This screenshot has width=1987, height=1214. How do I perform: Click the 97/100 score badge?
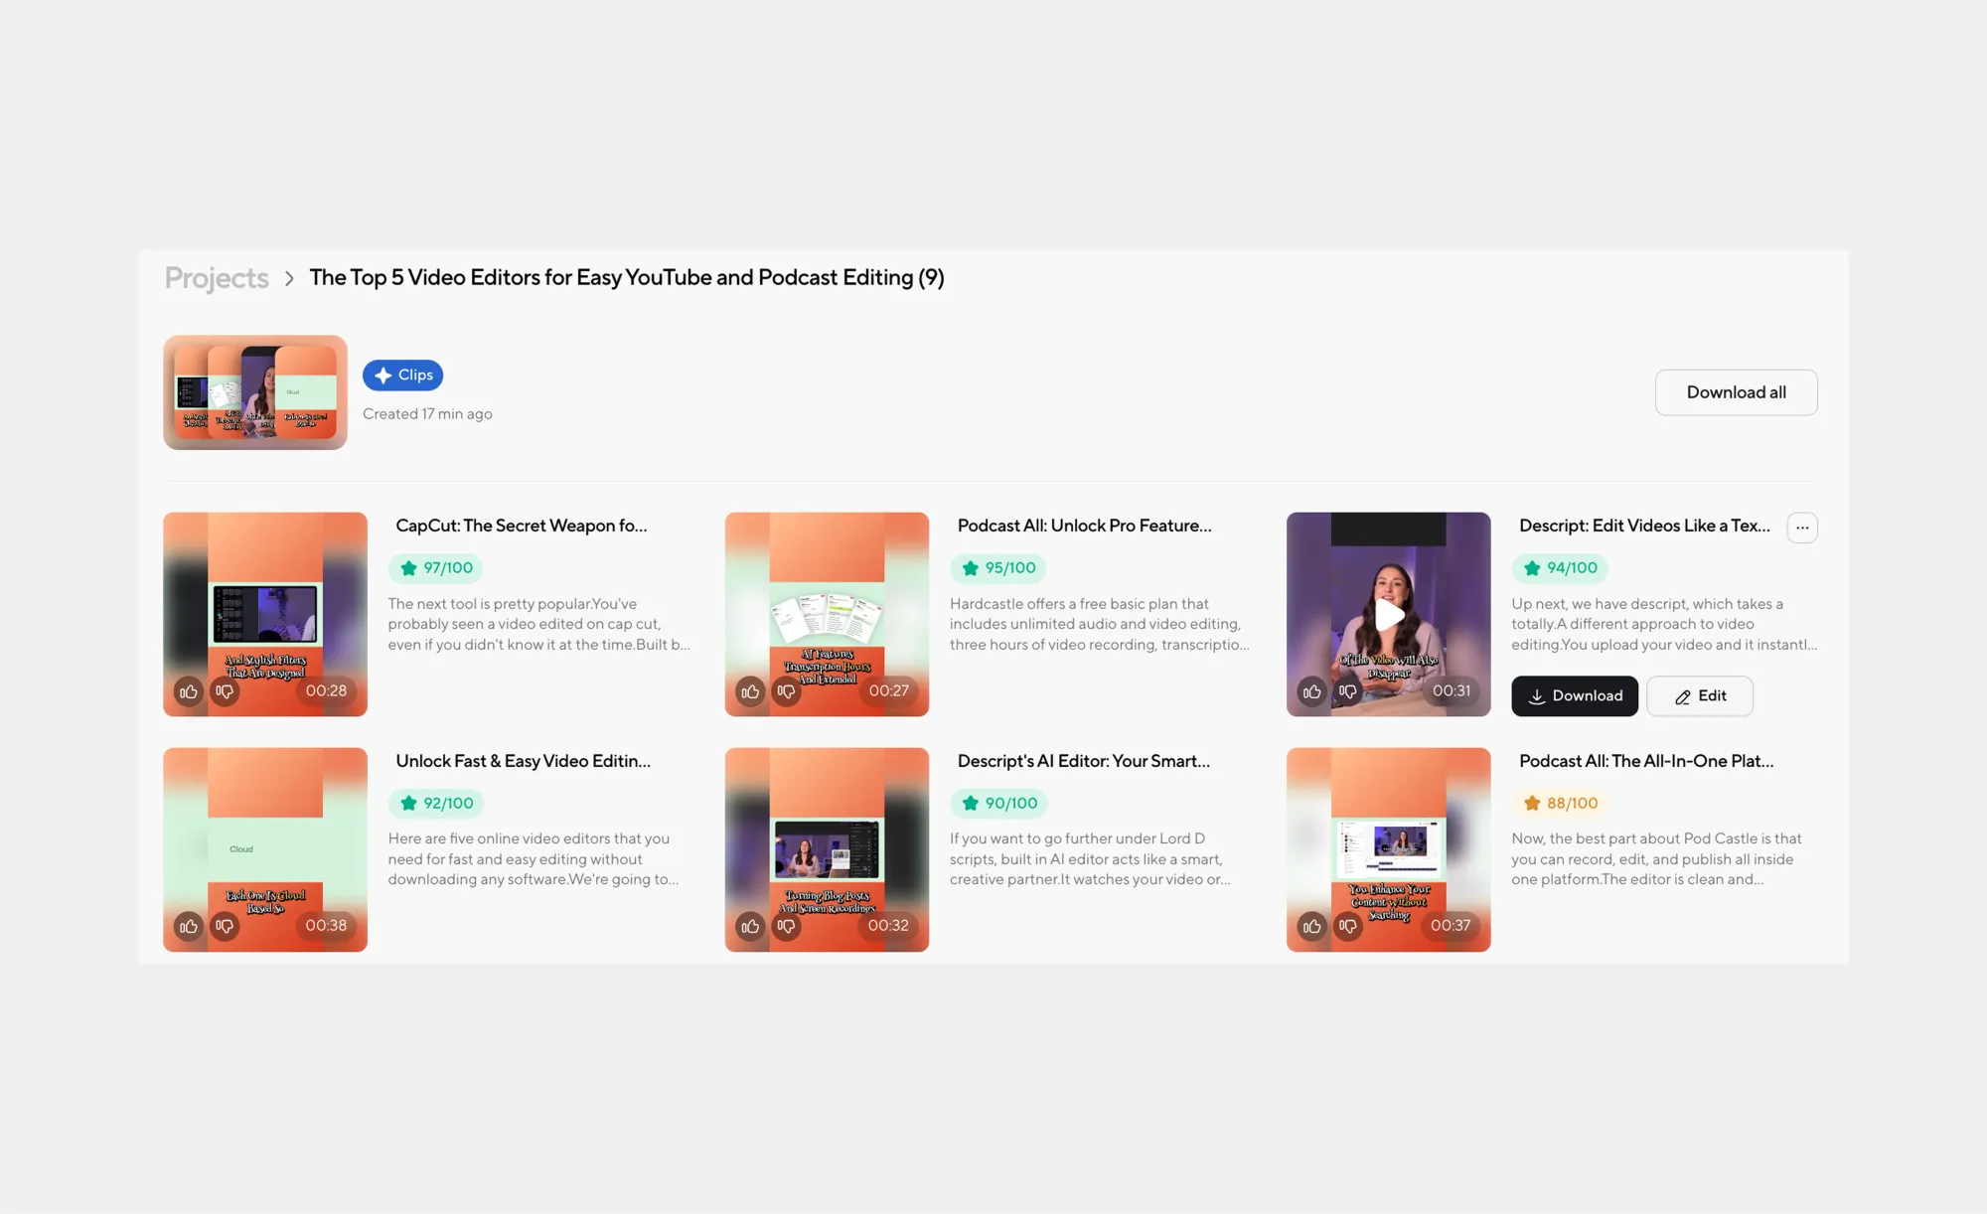tap(436, 568)
